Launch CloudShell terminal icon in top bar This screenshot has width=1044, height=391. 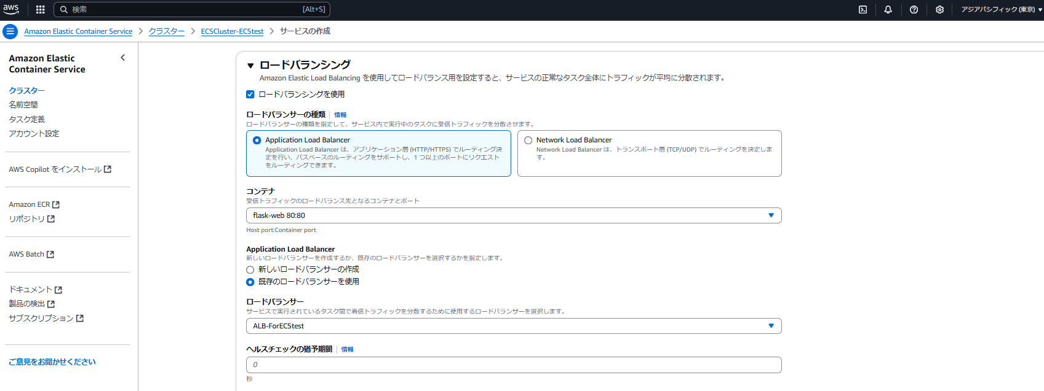pyautogui.click(x=863, y=9)
